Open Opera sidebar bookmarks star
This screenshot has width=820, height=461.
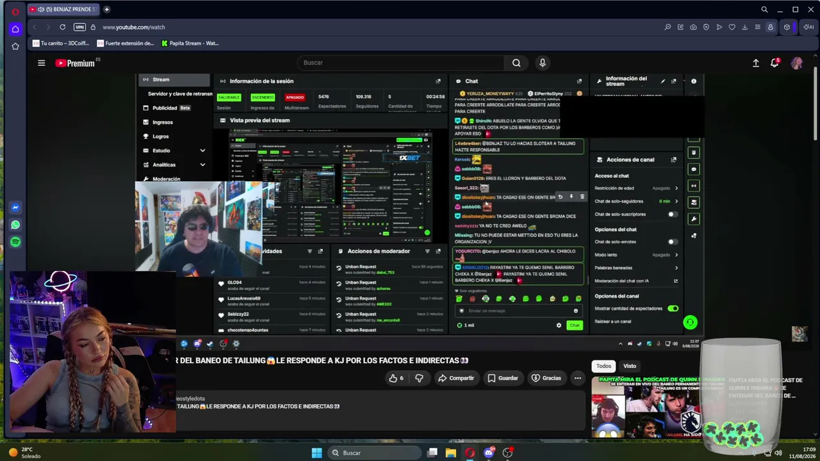coord(15,46)
